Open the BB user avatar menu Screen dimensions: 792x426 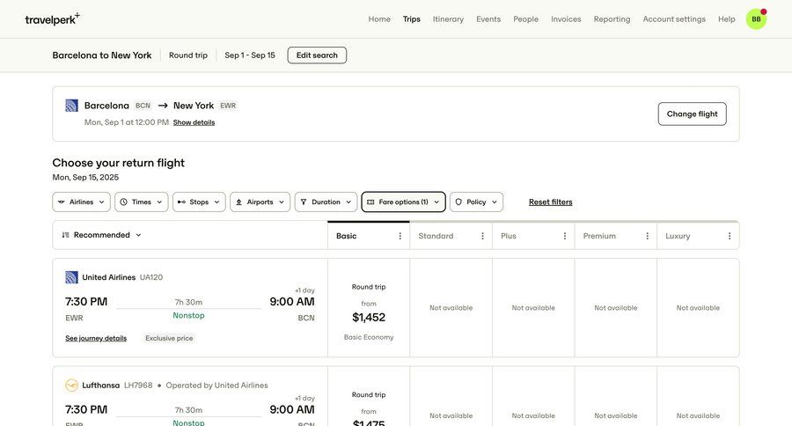click(756, 18)
